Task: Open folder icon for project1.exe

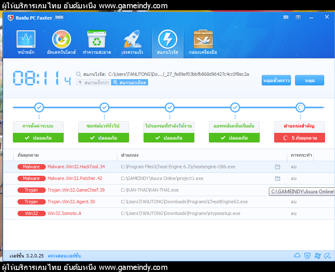Action: coord(278,178)
